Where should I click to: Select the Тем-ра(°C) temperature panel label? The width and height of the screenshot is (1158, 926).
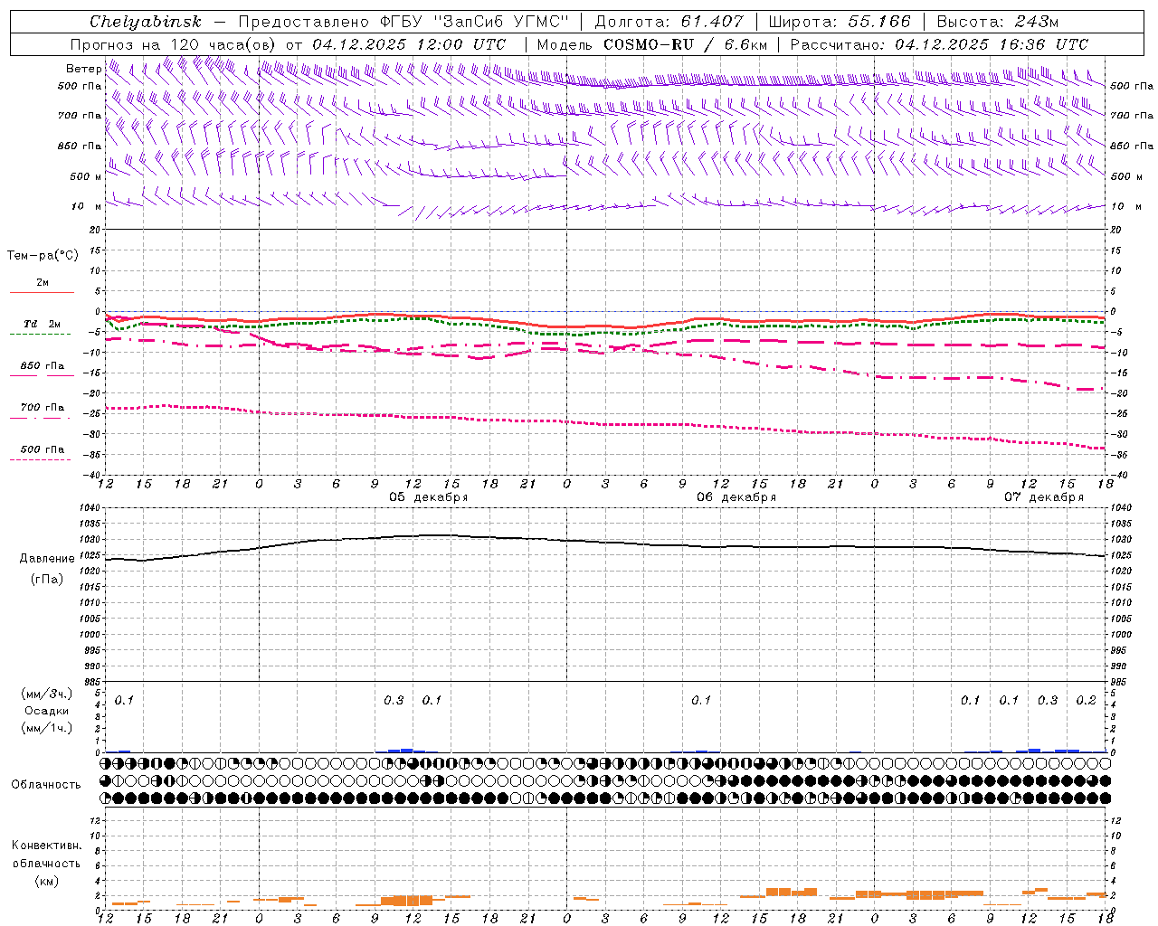(x=43, y=256)
